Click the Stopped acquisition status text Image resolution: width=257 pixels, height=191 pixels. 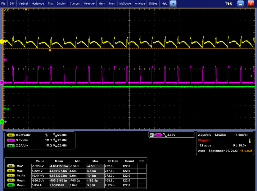(204, 140)
